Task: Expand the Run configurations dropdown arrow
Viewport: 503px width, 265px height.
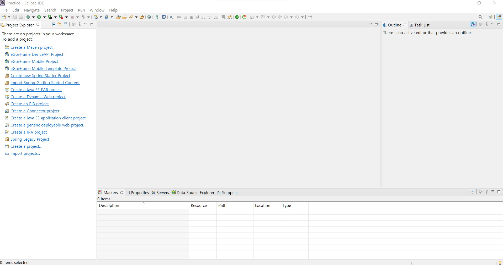Action: coord(44,17)
